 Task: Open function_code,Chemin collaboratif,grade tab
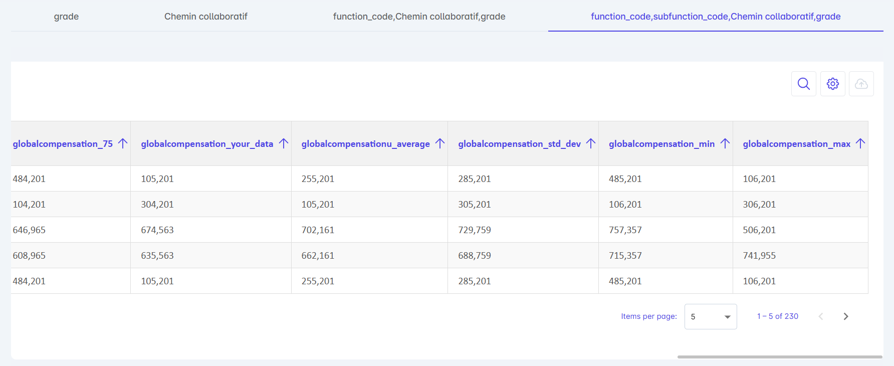419,17
